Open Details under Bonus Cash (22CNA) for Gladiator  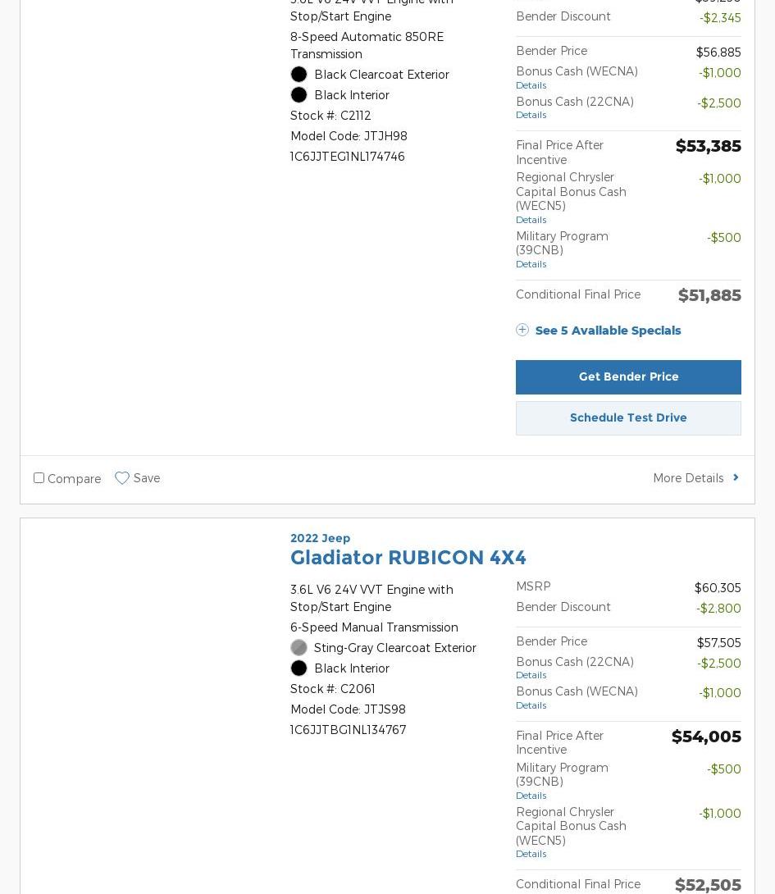pyautogui.click(x=531, y=675)
